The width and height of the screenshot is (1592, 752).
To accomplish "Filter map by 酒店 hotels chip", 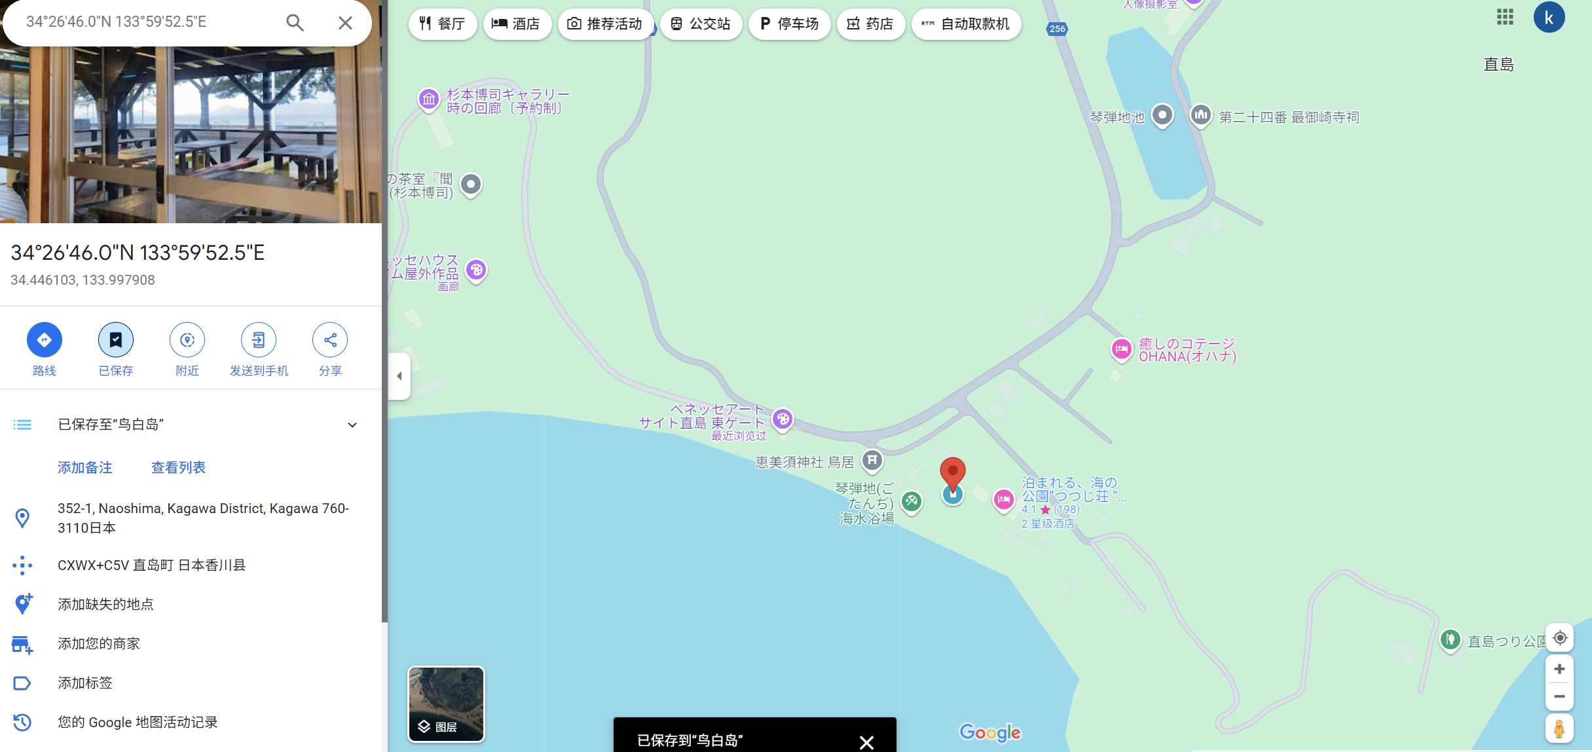I will tap(517, 24).
